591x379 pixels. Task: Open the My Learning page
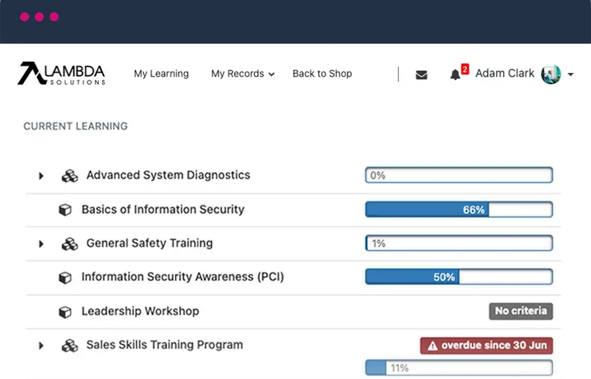(x=161, y=73)
